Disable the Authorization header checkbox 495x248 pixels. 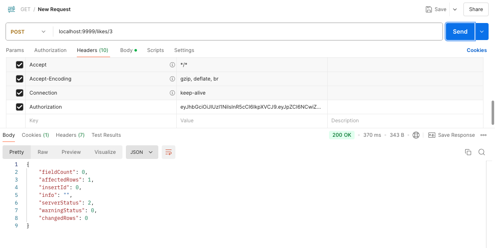pyautogui.click(x=20, y=107)
